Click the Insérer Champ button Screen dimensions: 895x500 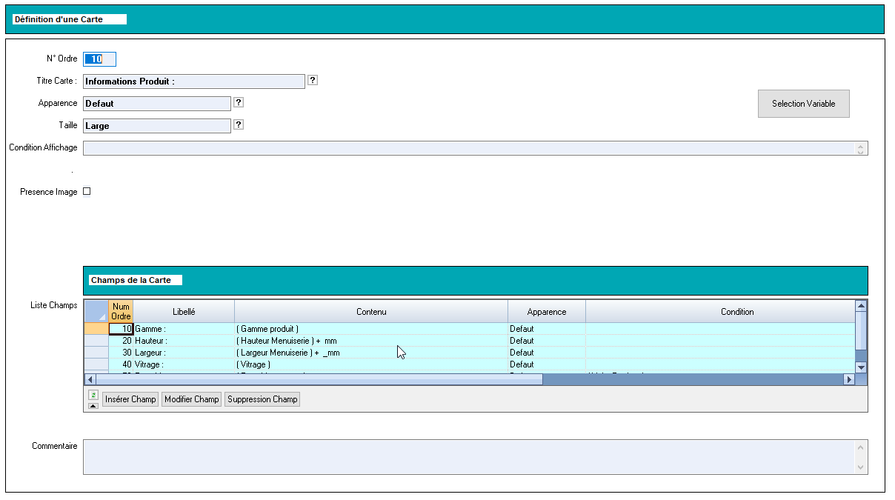point(130,399)
